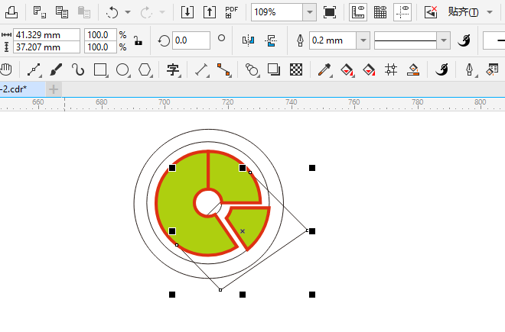Screen dimensions: 505x332
Task: Add a new document tab
Action: coord(54,89)
